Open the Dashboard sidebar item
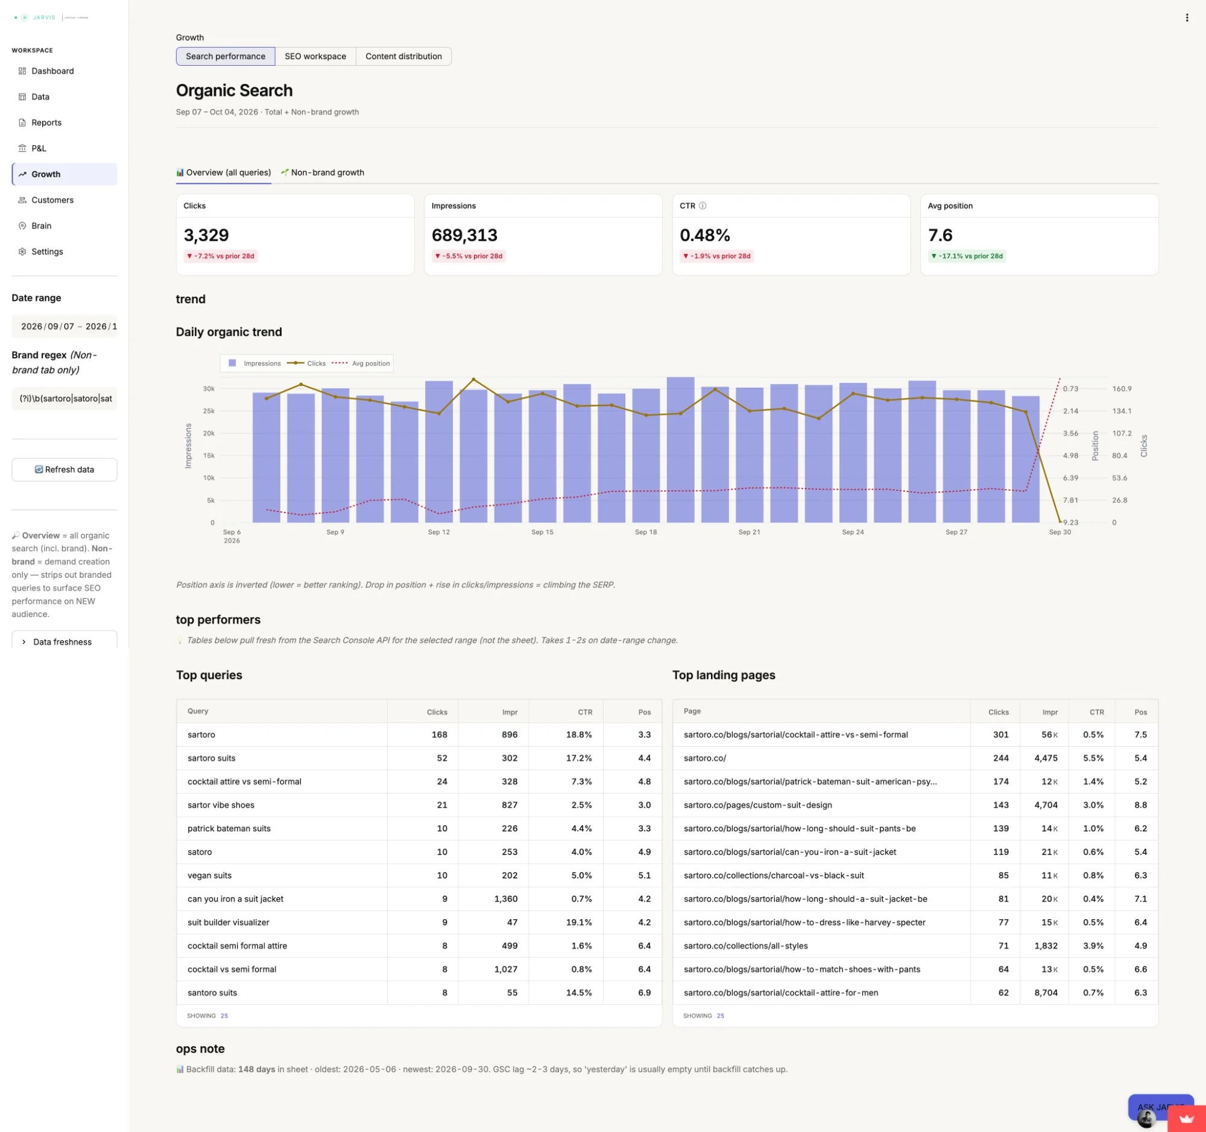1206x1132 pixels. [64, 71]
